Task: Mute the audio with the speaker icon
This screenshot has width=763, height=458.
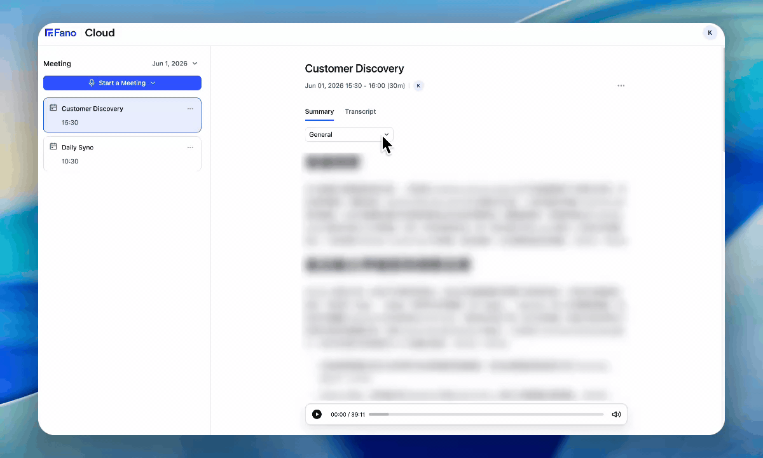Action: pyautogui.click(x=616, y=415)
